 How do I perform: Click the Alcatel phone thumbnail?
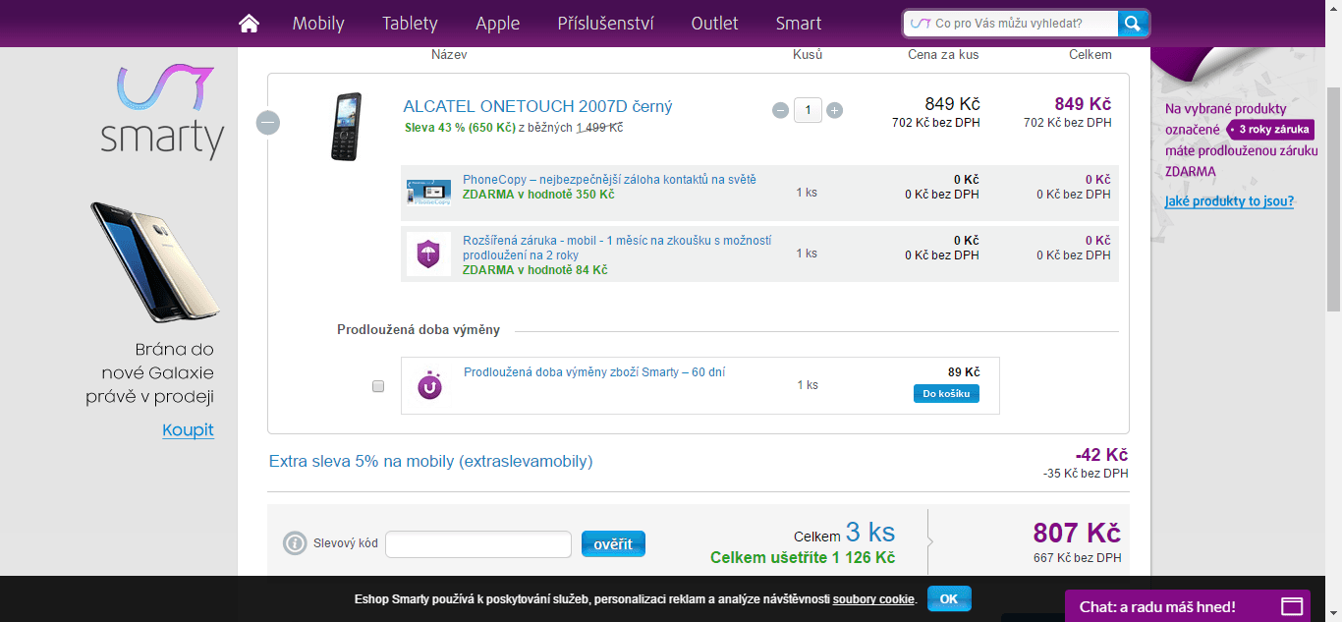(x=347, y=127)
